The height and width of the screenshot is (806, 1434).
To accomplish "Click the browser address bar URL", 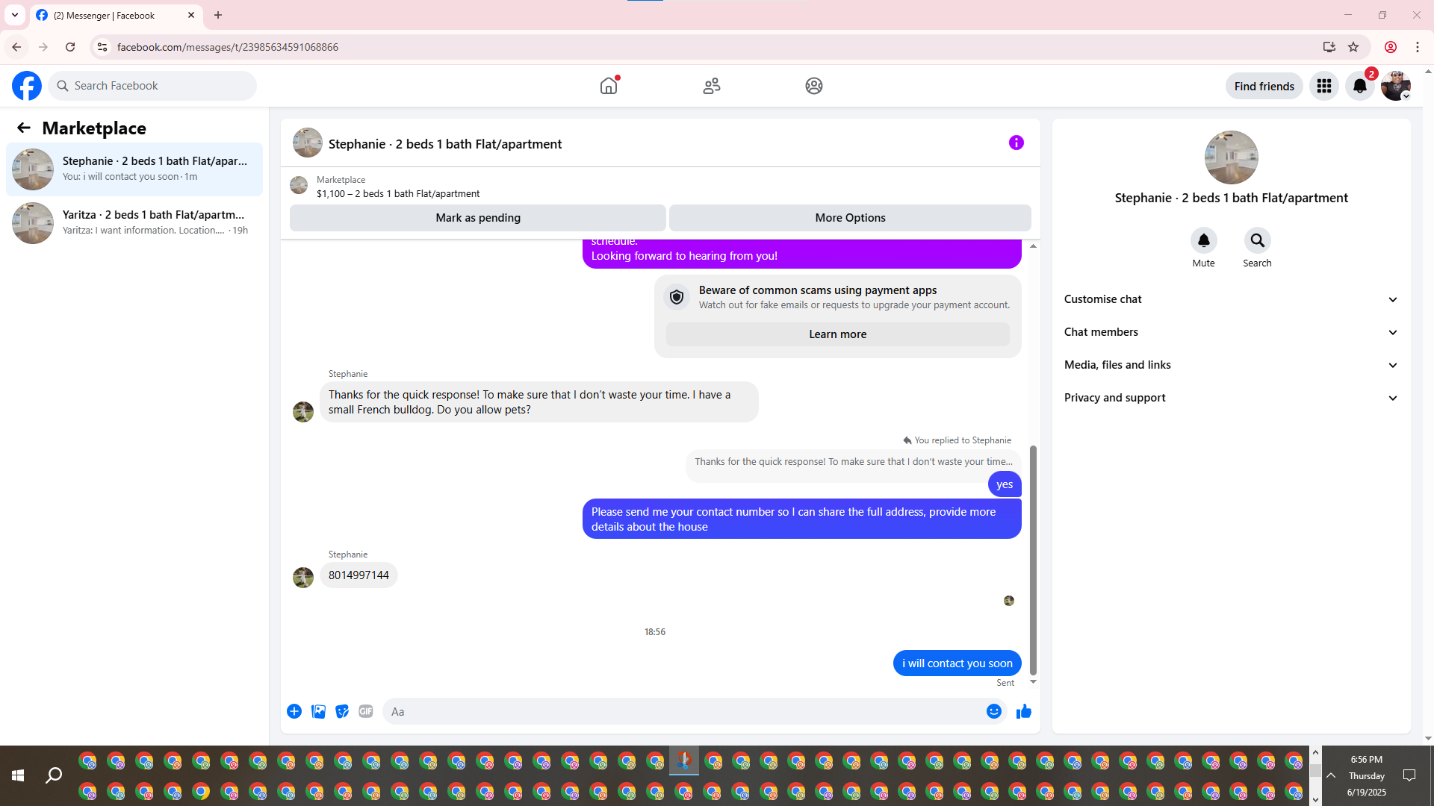I will tap(228, 47).
